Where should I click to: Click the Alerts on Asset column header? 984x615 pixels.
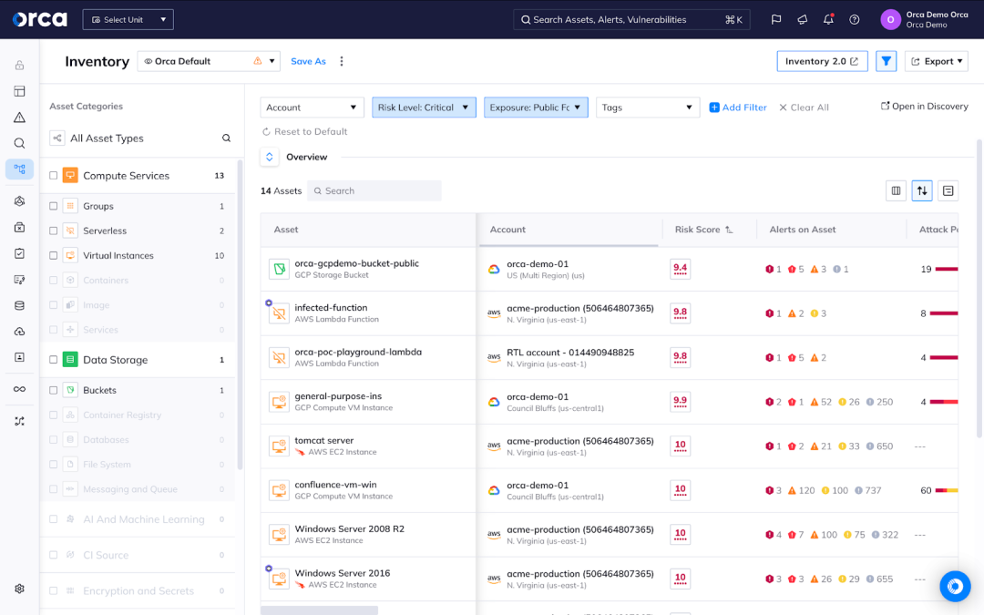tap(803, 230)
